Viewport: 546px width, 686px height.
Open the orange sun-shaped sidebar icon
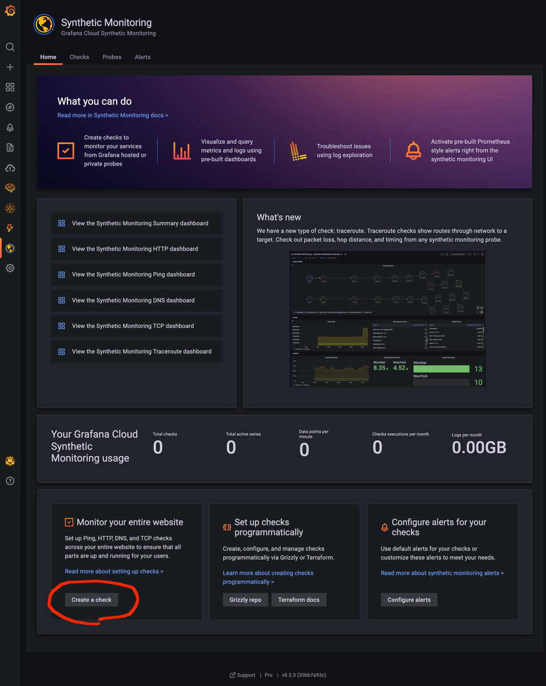[x=10, y=208]
